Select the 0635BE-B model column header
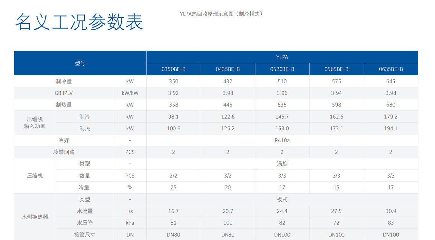The image size is (435, 240). pos(391,69)
